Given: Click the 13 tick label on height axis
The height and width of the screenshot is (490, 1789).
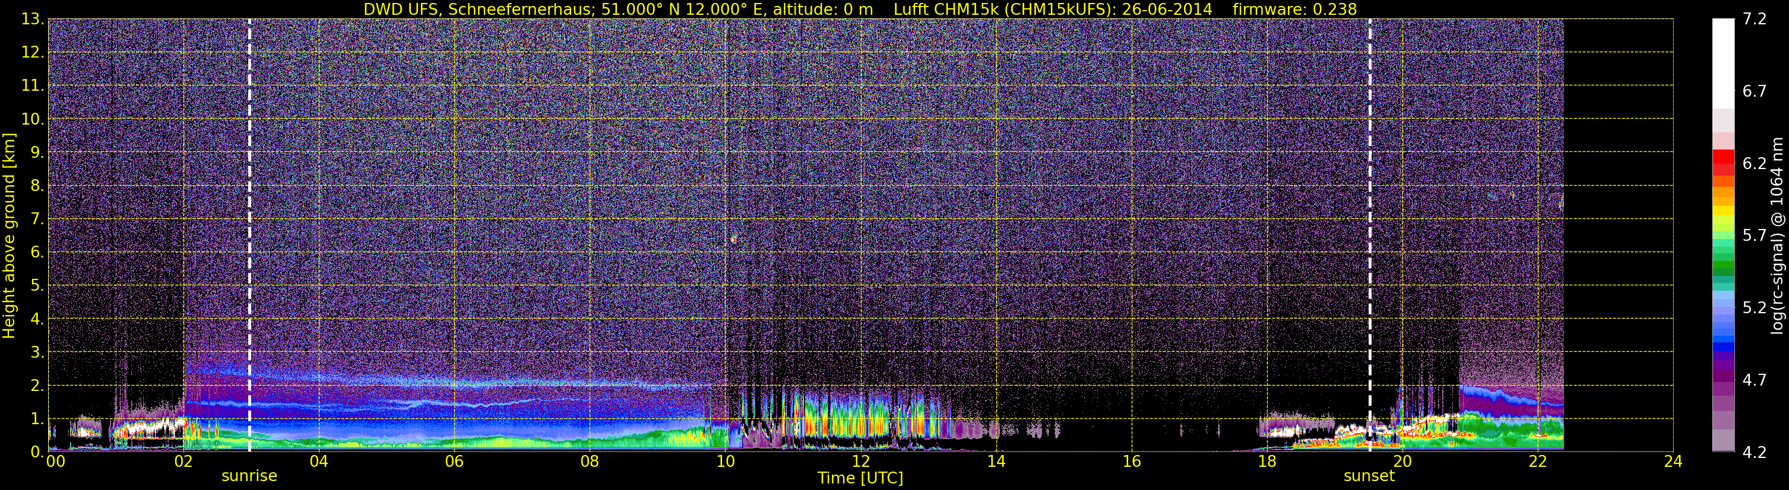Looking at the screenshot, I should click(x=32, y=20).
